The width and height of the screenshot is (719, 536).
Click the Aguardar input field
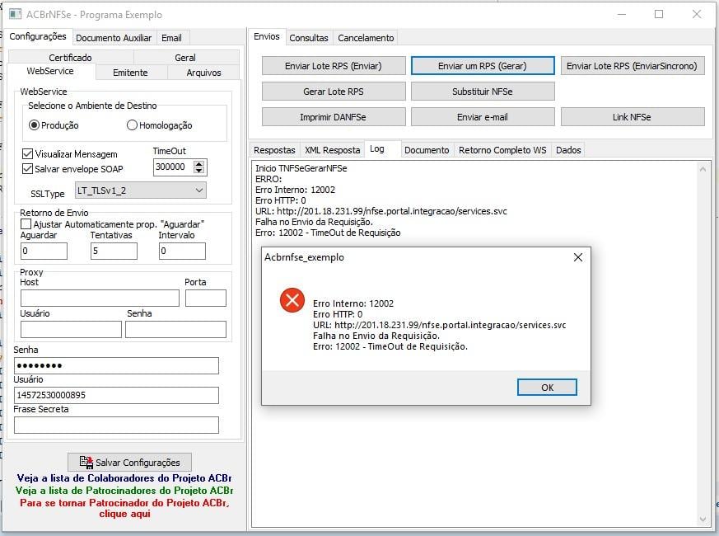click(x=44, y=251)
